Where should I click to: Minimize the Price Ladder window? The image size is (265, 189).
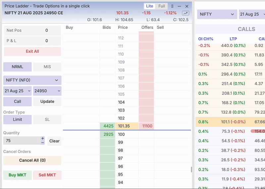[x=180, y=6]
